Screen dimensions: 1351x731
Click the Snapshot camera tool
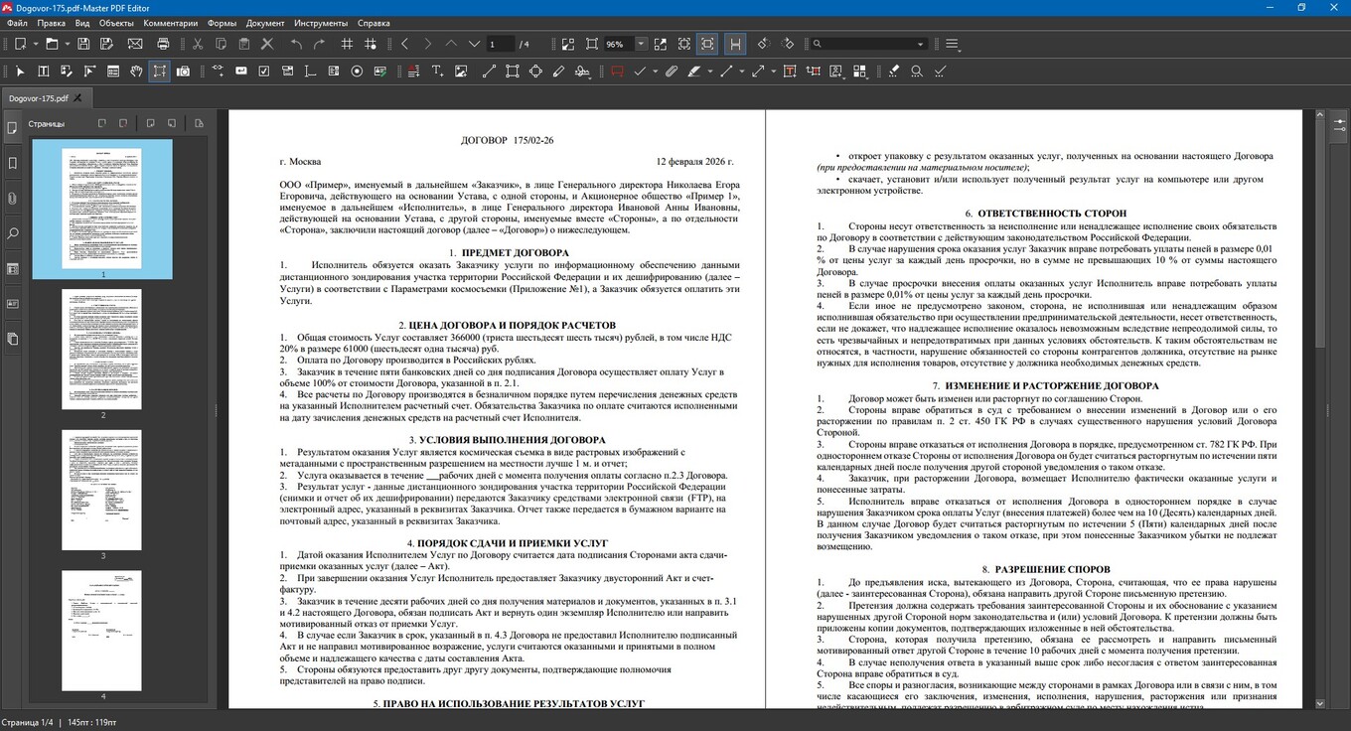(184, 72)
